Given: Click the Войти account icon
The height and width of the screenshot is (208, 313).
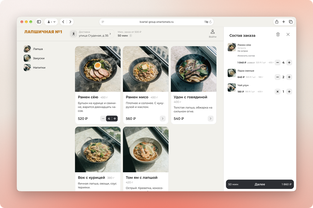Looking at the screenshot, I should click(x=213, y=34).
